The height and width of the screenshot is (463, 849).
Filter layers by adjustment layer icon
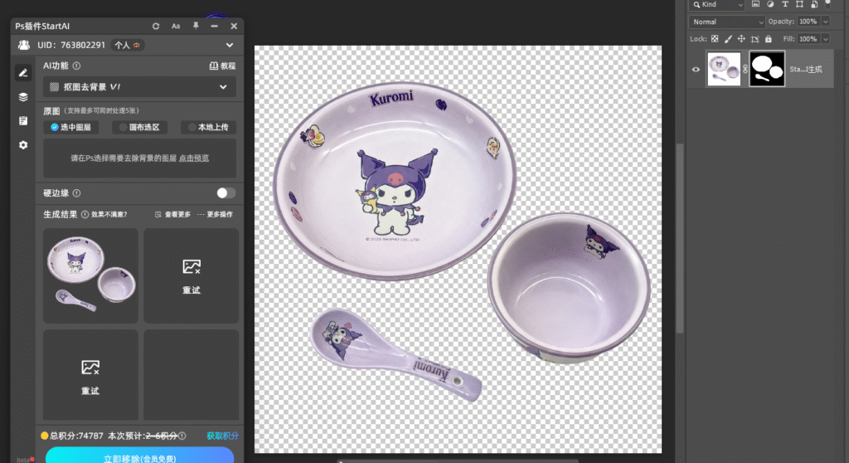point(770,4)
